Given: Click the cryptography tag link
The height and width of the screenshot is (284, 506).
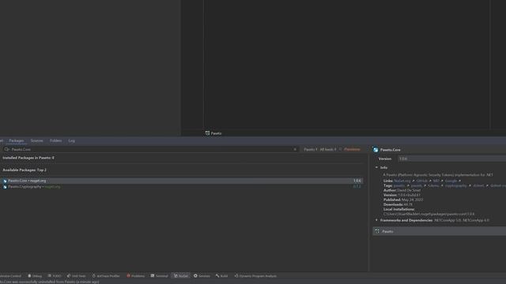Looking at the screenshot, I should click(x=455, y=186).
